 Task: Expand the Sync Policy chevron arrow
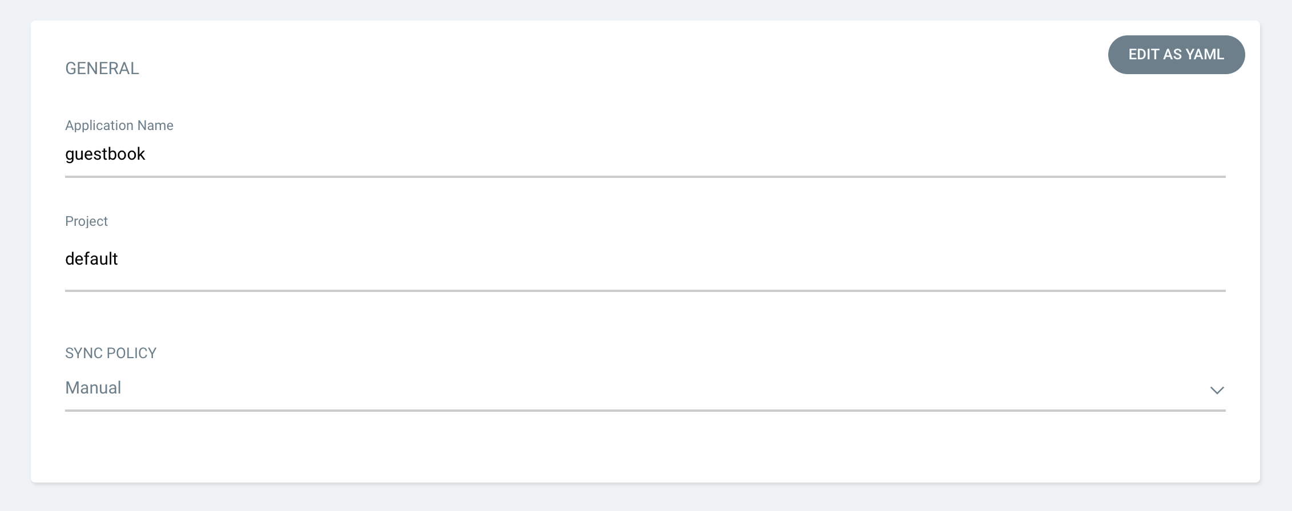[x=1217, y=390]
